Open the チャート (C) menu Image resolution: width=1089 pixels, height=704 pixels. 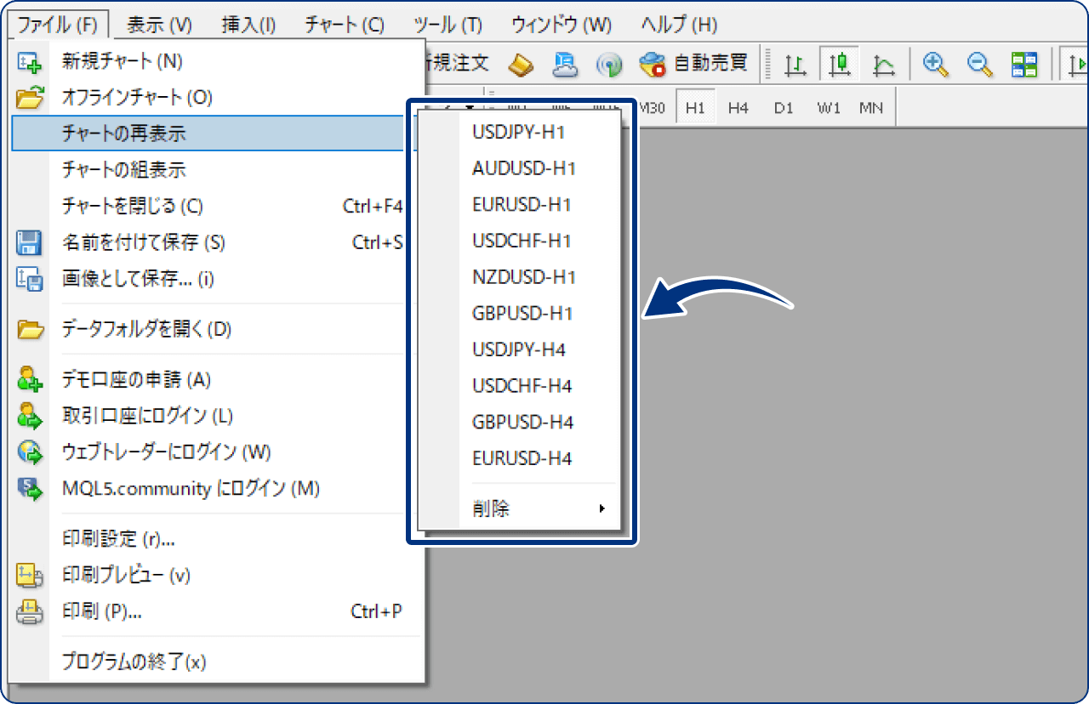tap(345, 25)
